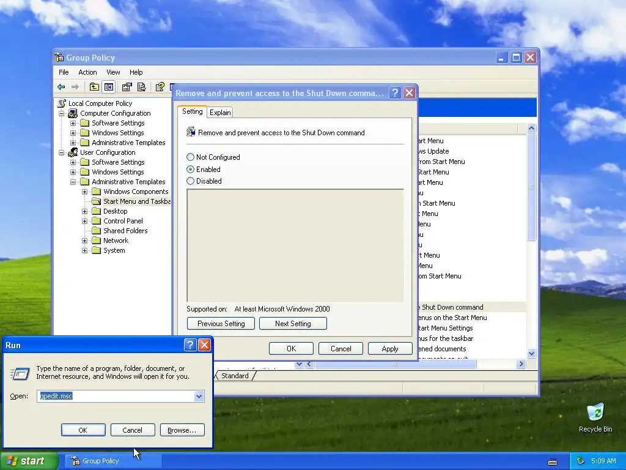Click the Windows Components folder icon
Image resolution: width=626 pixels, height=470 pixels.
[x=96, y=192]
